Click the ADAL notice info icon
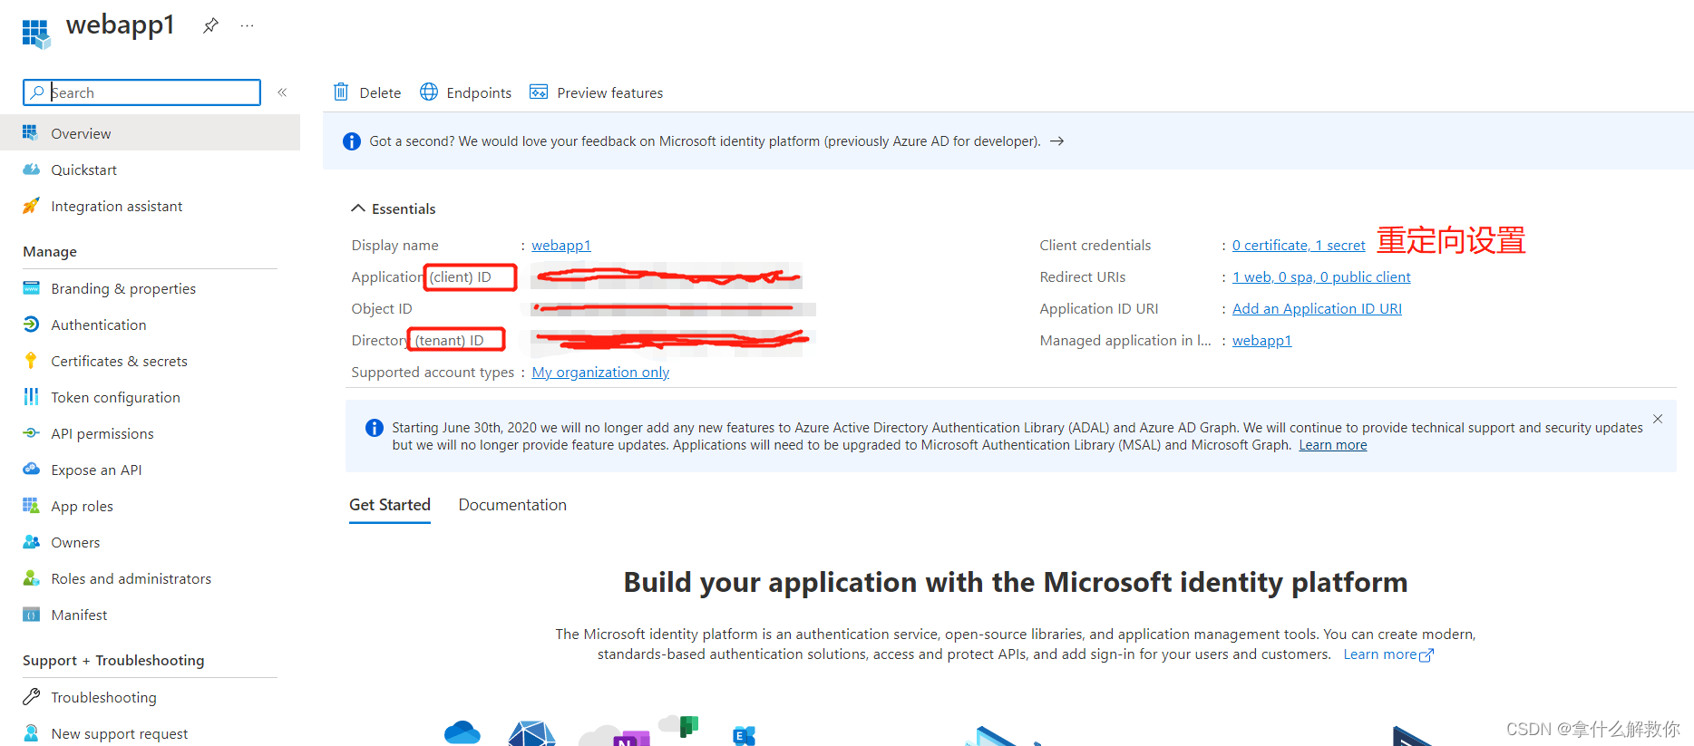This screenshot has width=1694, height=746. [374, 428]
